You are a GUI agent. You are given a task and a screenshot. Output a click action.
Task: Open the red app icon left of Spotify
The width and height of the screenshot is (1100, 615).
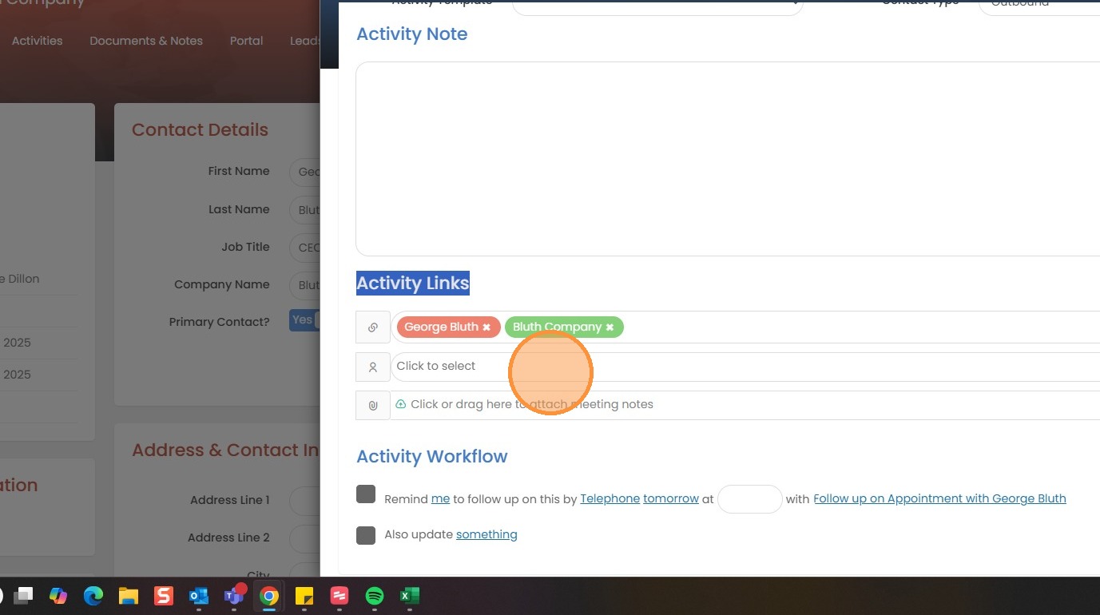340,596
